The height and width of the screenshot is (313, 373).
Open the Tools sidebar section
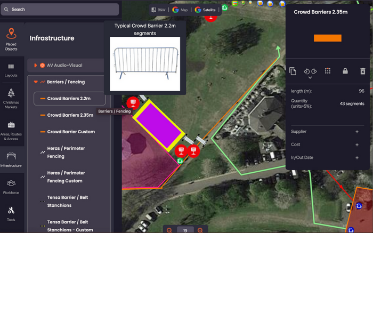click(11, 213)
